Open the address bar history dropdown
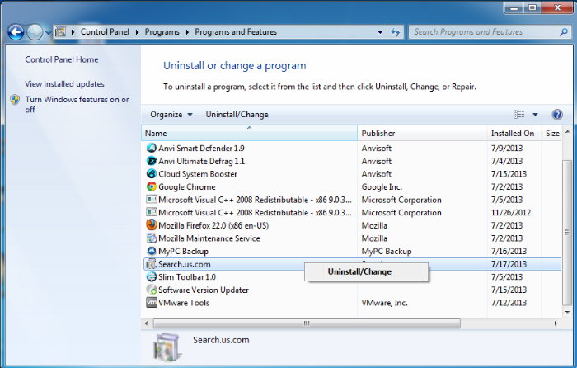577x368 pixels. 380,32
